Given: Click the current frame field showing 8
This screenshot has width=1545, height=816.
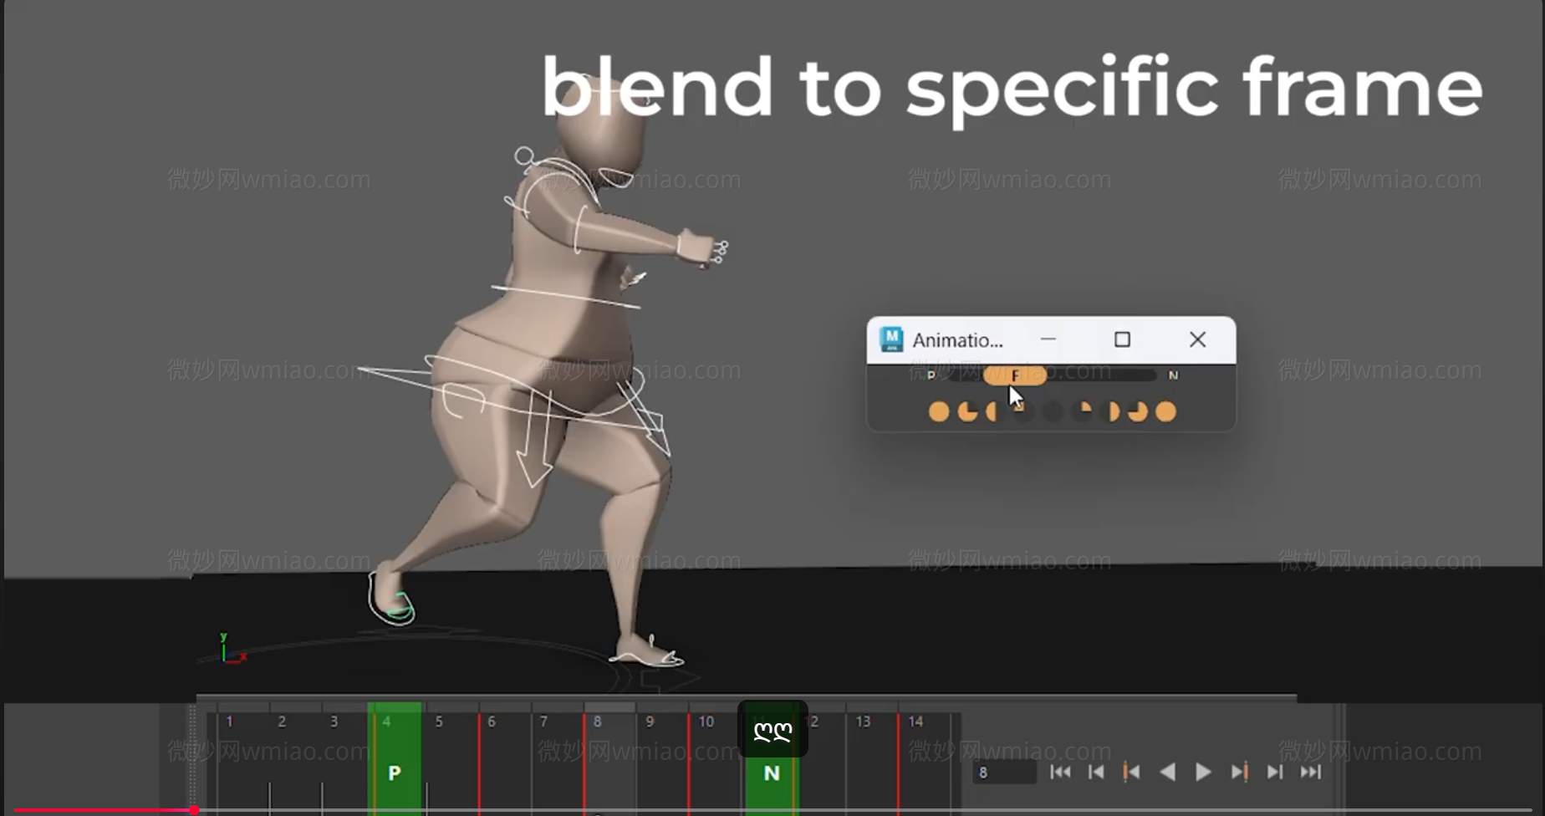Looking at the screenshot, I should click(x=1003, y=772).
